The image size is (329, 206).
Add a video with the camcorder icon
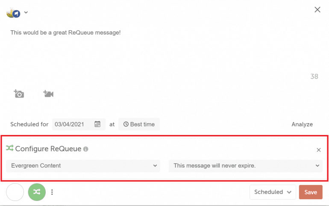(48, 94)
